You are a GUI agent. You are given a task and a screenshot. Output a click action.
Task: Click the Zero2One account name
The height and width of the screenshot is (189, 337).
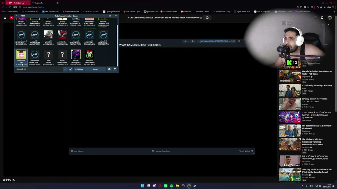(21, 23)
